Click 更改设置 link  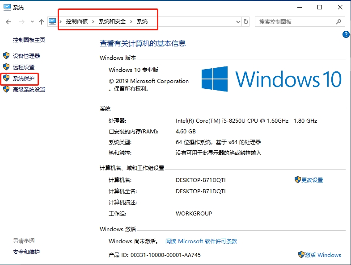point(312,180)
